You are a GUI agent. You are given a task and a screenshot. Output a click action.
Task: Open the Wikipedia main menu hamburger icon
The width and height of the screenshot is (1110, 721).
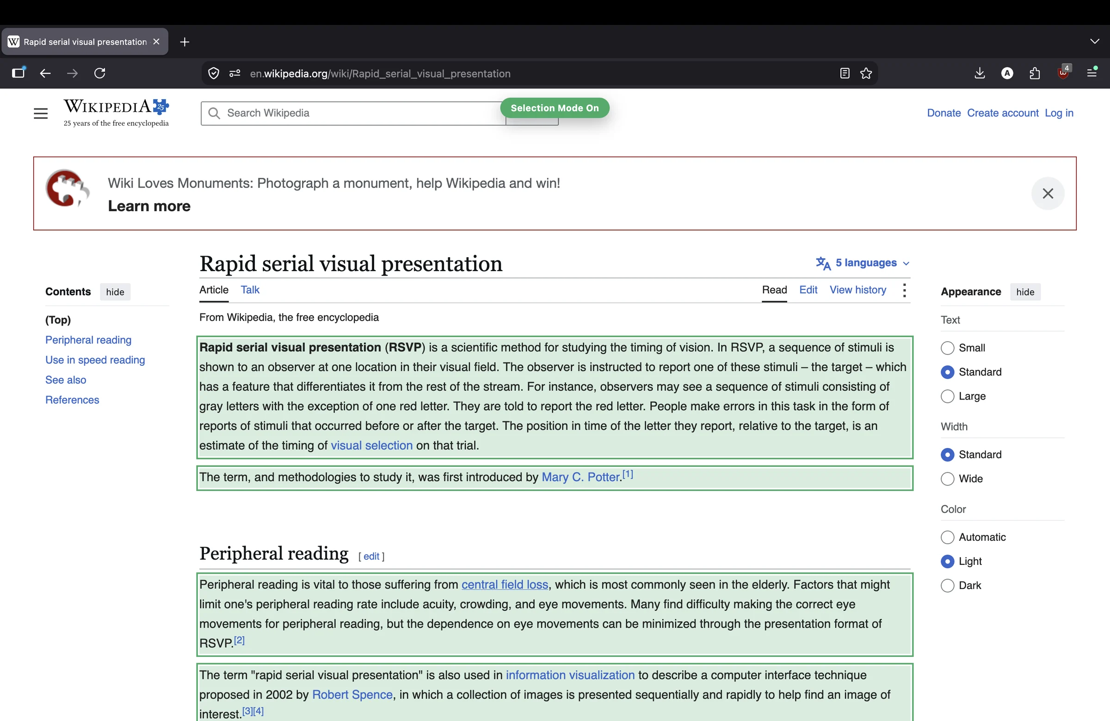coord(41,113)
